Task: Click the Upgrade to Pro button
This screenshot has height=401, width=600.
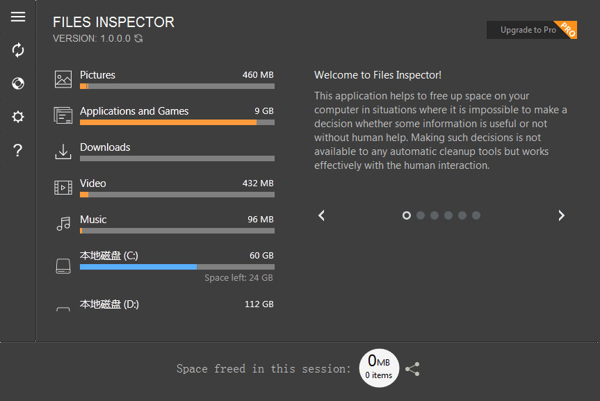Action: point(531,30)
